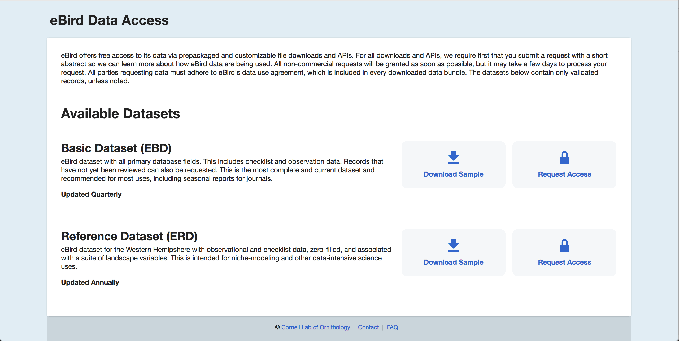The height and width of the screenshot is (341, 679).
Task: Click the Reference Dataset description paragraph
Action: pyautogui.click(x=226, y=258)
